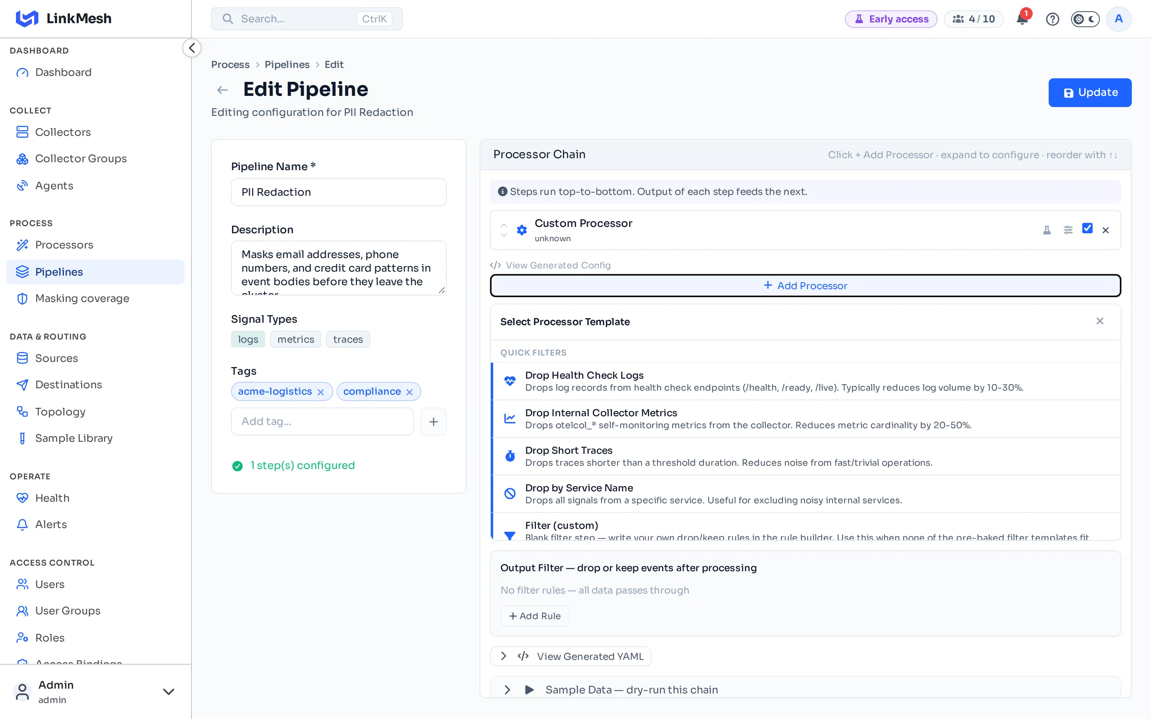
Task: Open Masking coverage
Action: coord(95,298)
